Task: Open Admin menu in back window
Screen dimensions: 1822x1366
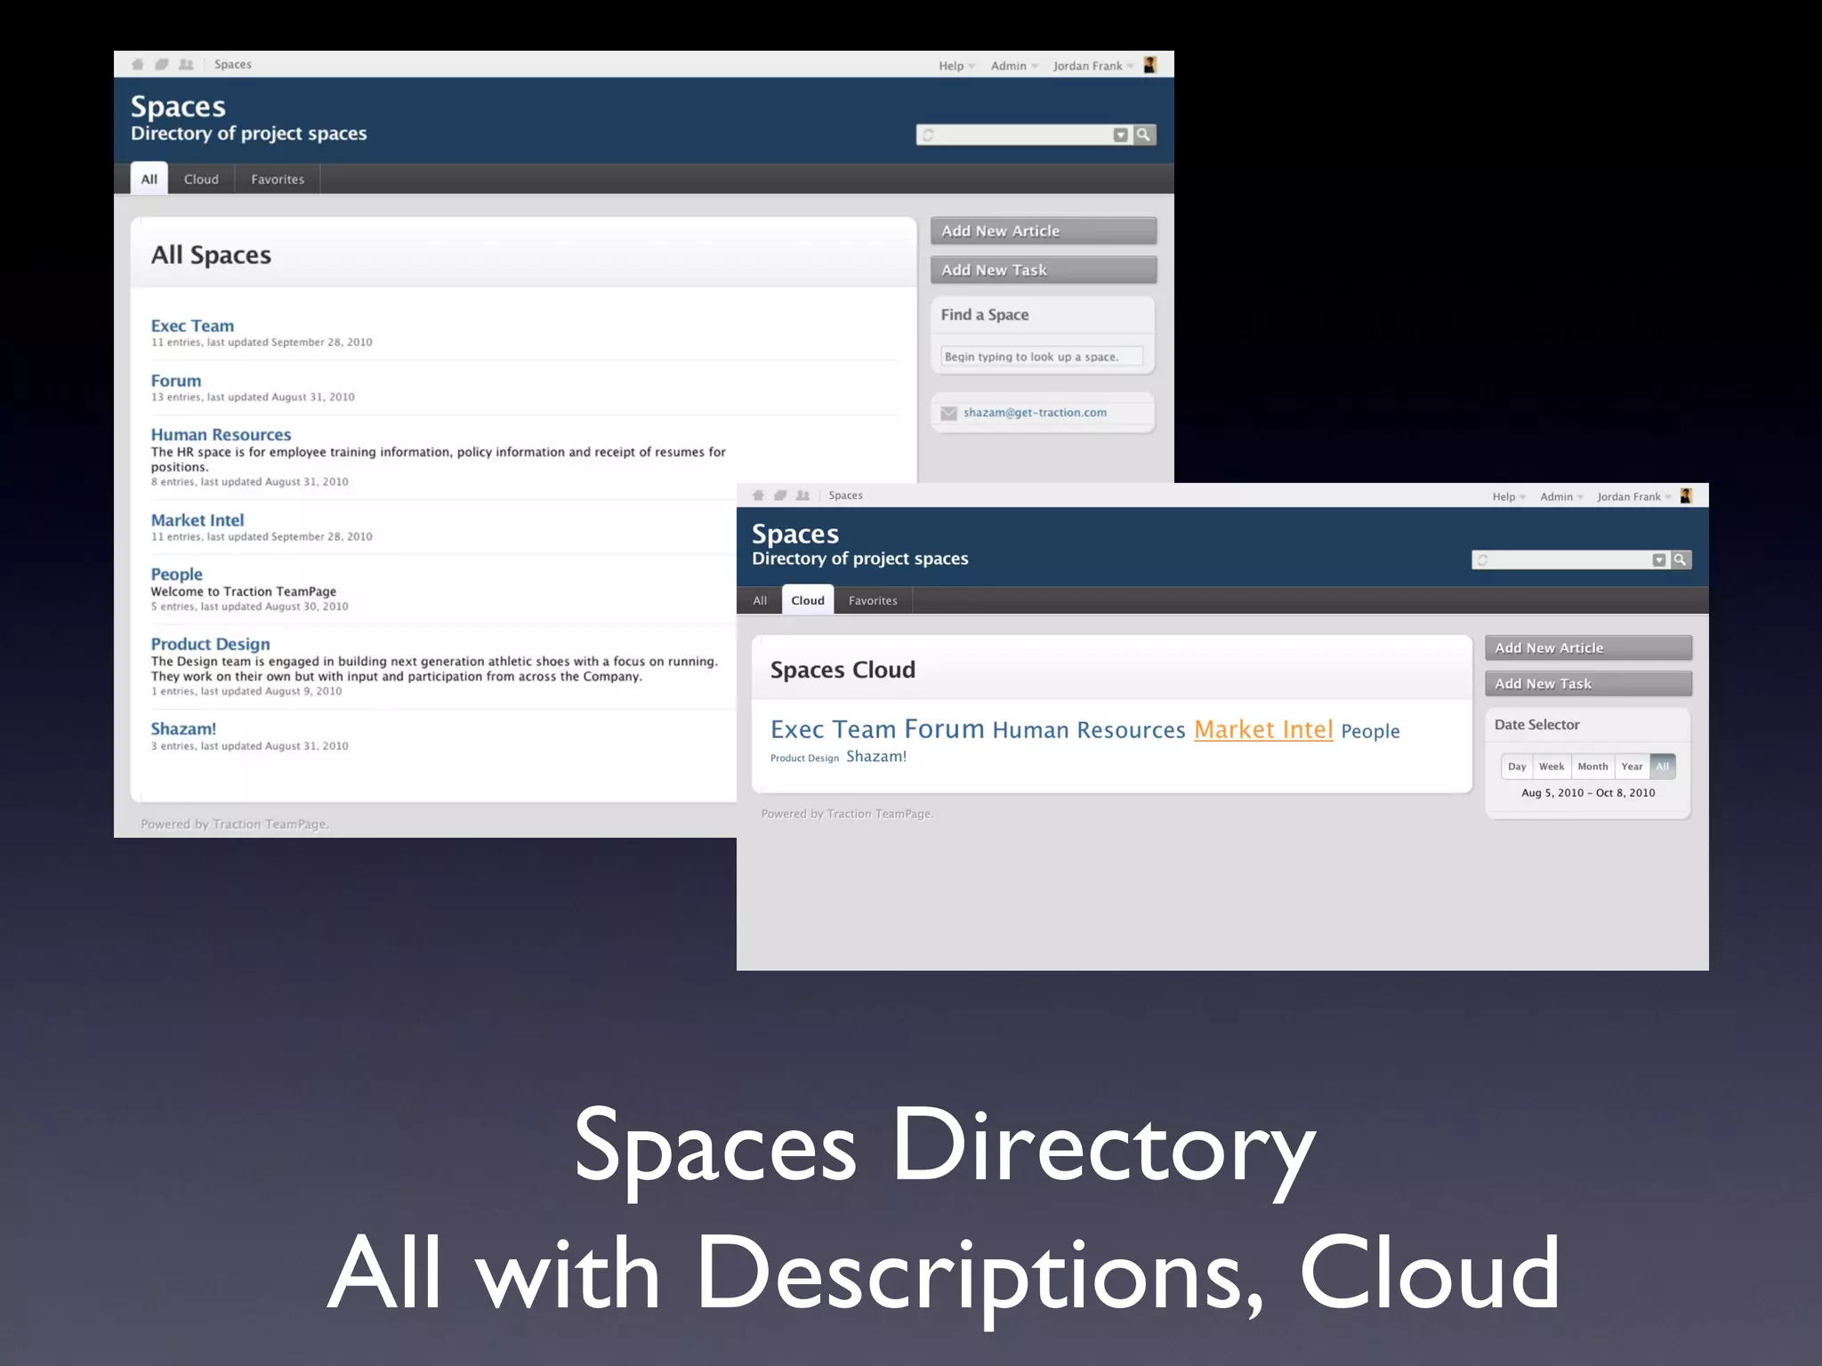Action: [1014, 66]
